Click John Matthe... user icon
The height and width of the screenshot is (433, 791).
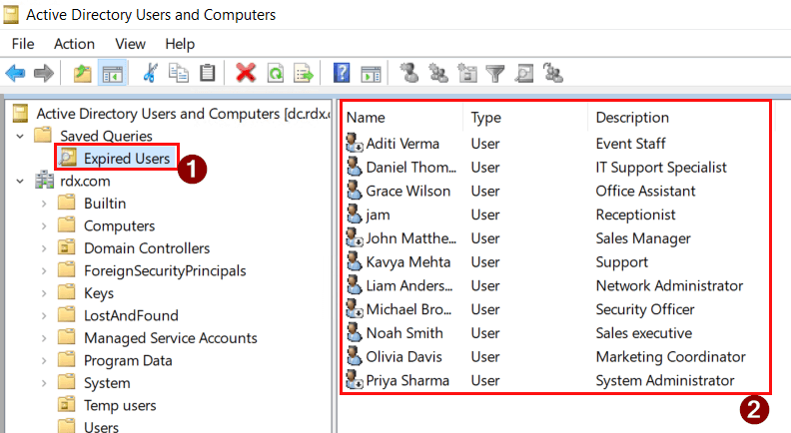click(x=355, y=237)
